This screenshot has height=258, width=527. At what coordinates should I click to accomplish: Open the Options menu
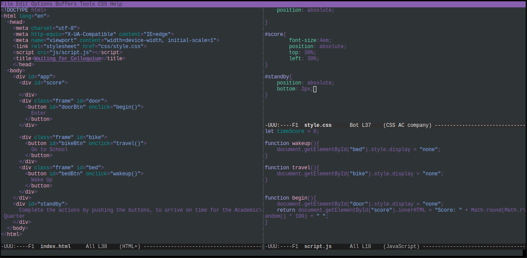[42, 4]
